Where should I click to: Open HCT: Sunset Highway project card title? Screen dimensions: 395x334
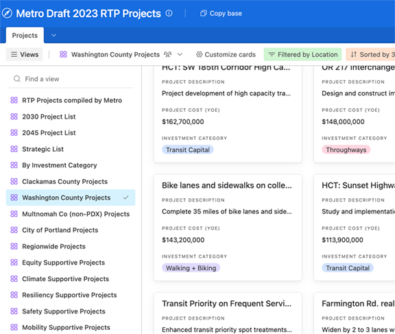coord(358,185)
